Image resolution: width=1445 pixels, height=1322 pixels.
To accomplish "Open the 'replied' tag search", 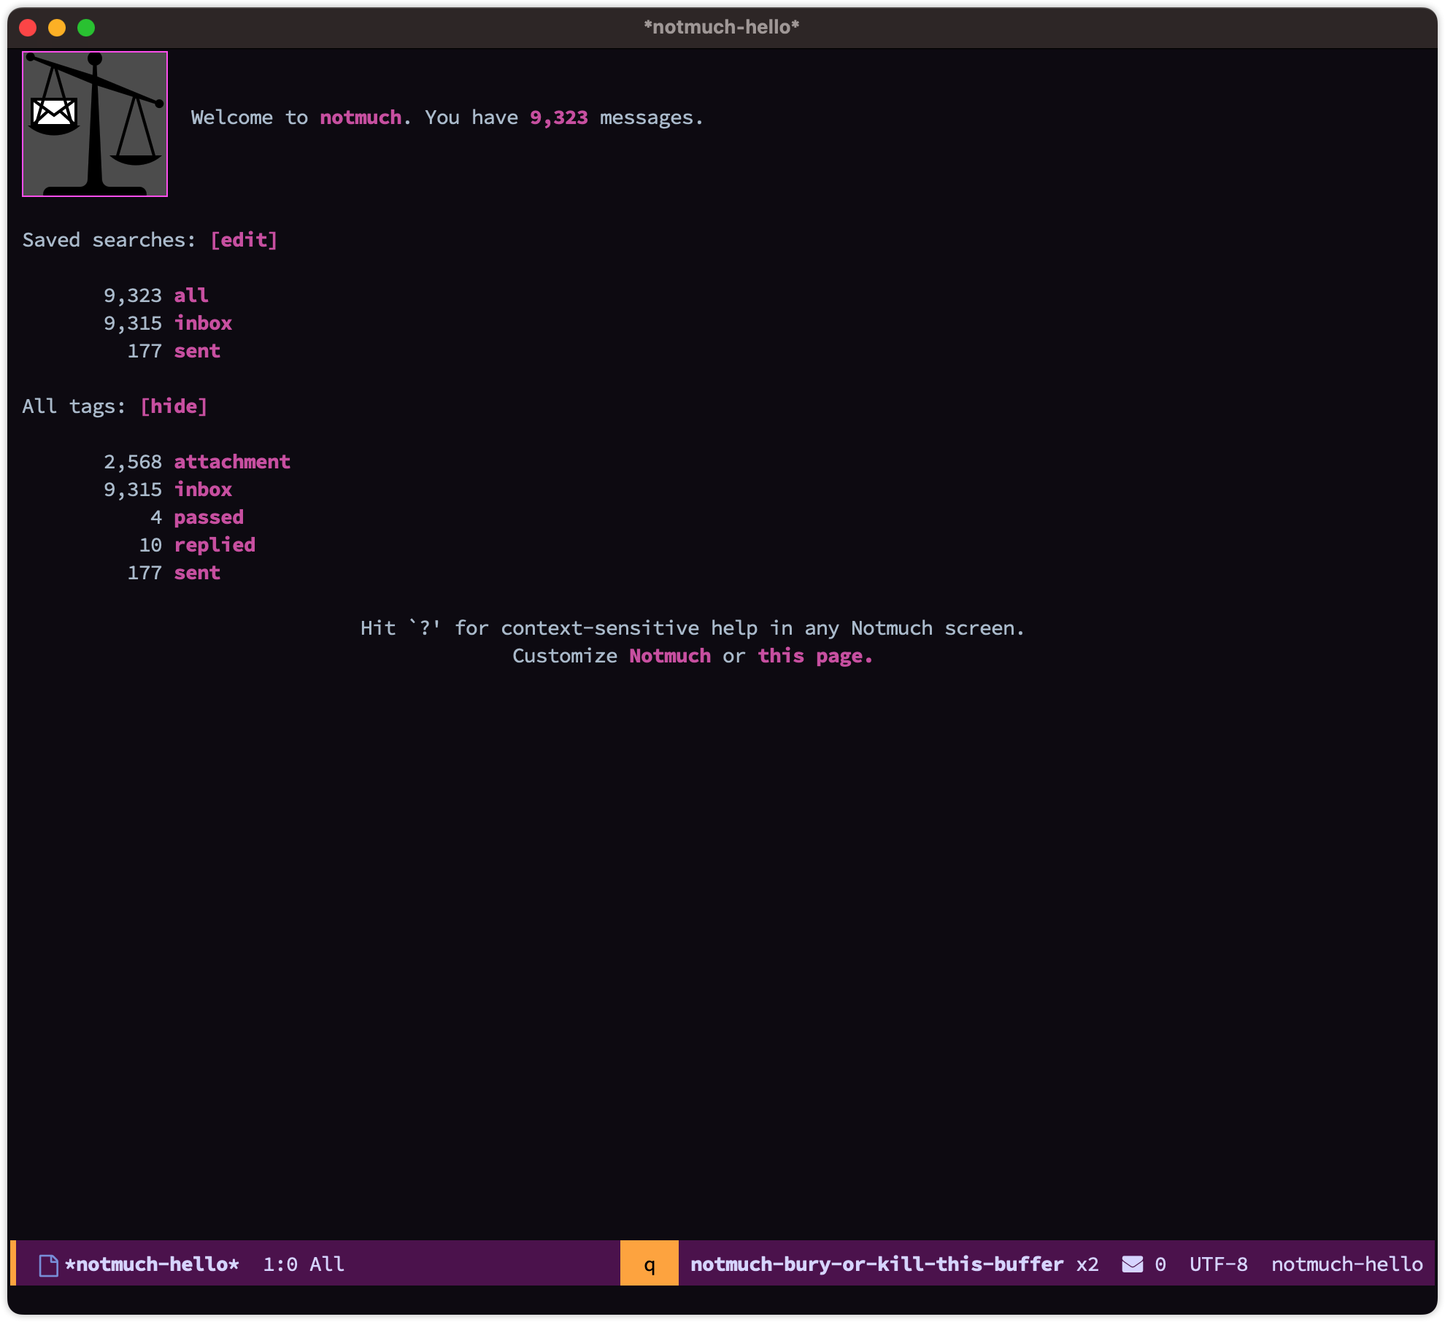I will (x=215, y=545).
